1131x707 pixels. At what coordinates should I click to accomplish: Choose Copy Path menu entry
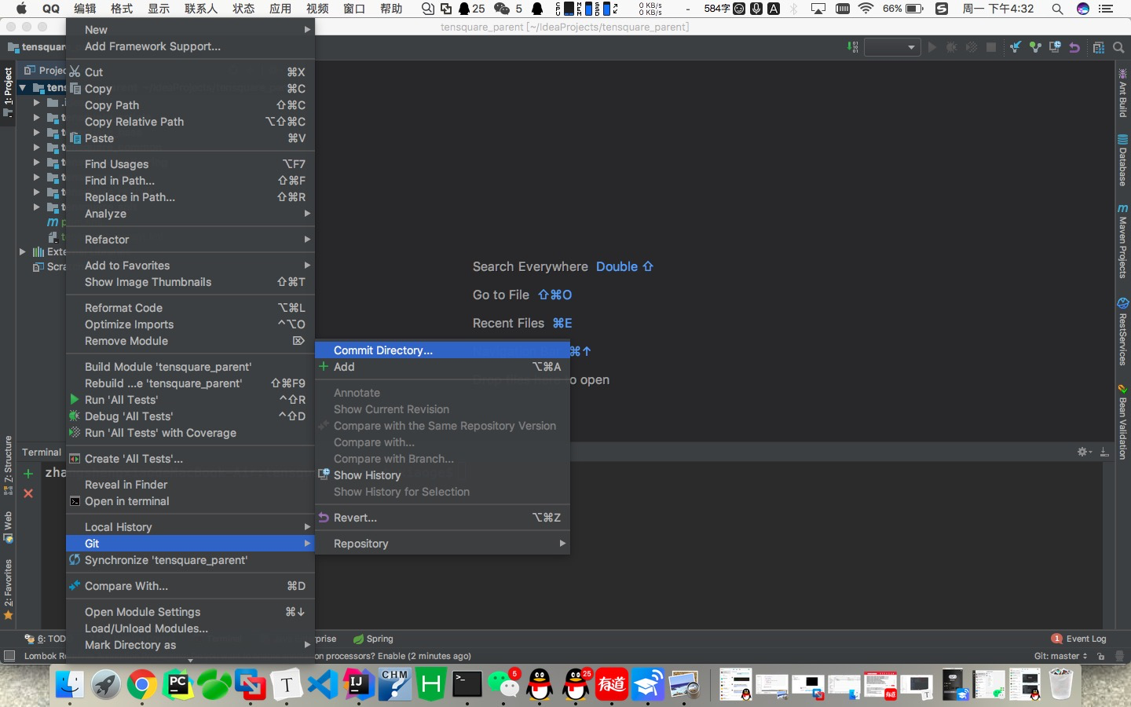(191, 105)
